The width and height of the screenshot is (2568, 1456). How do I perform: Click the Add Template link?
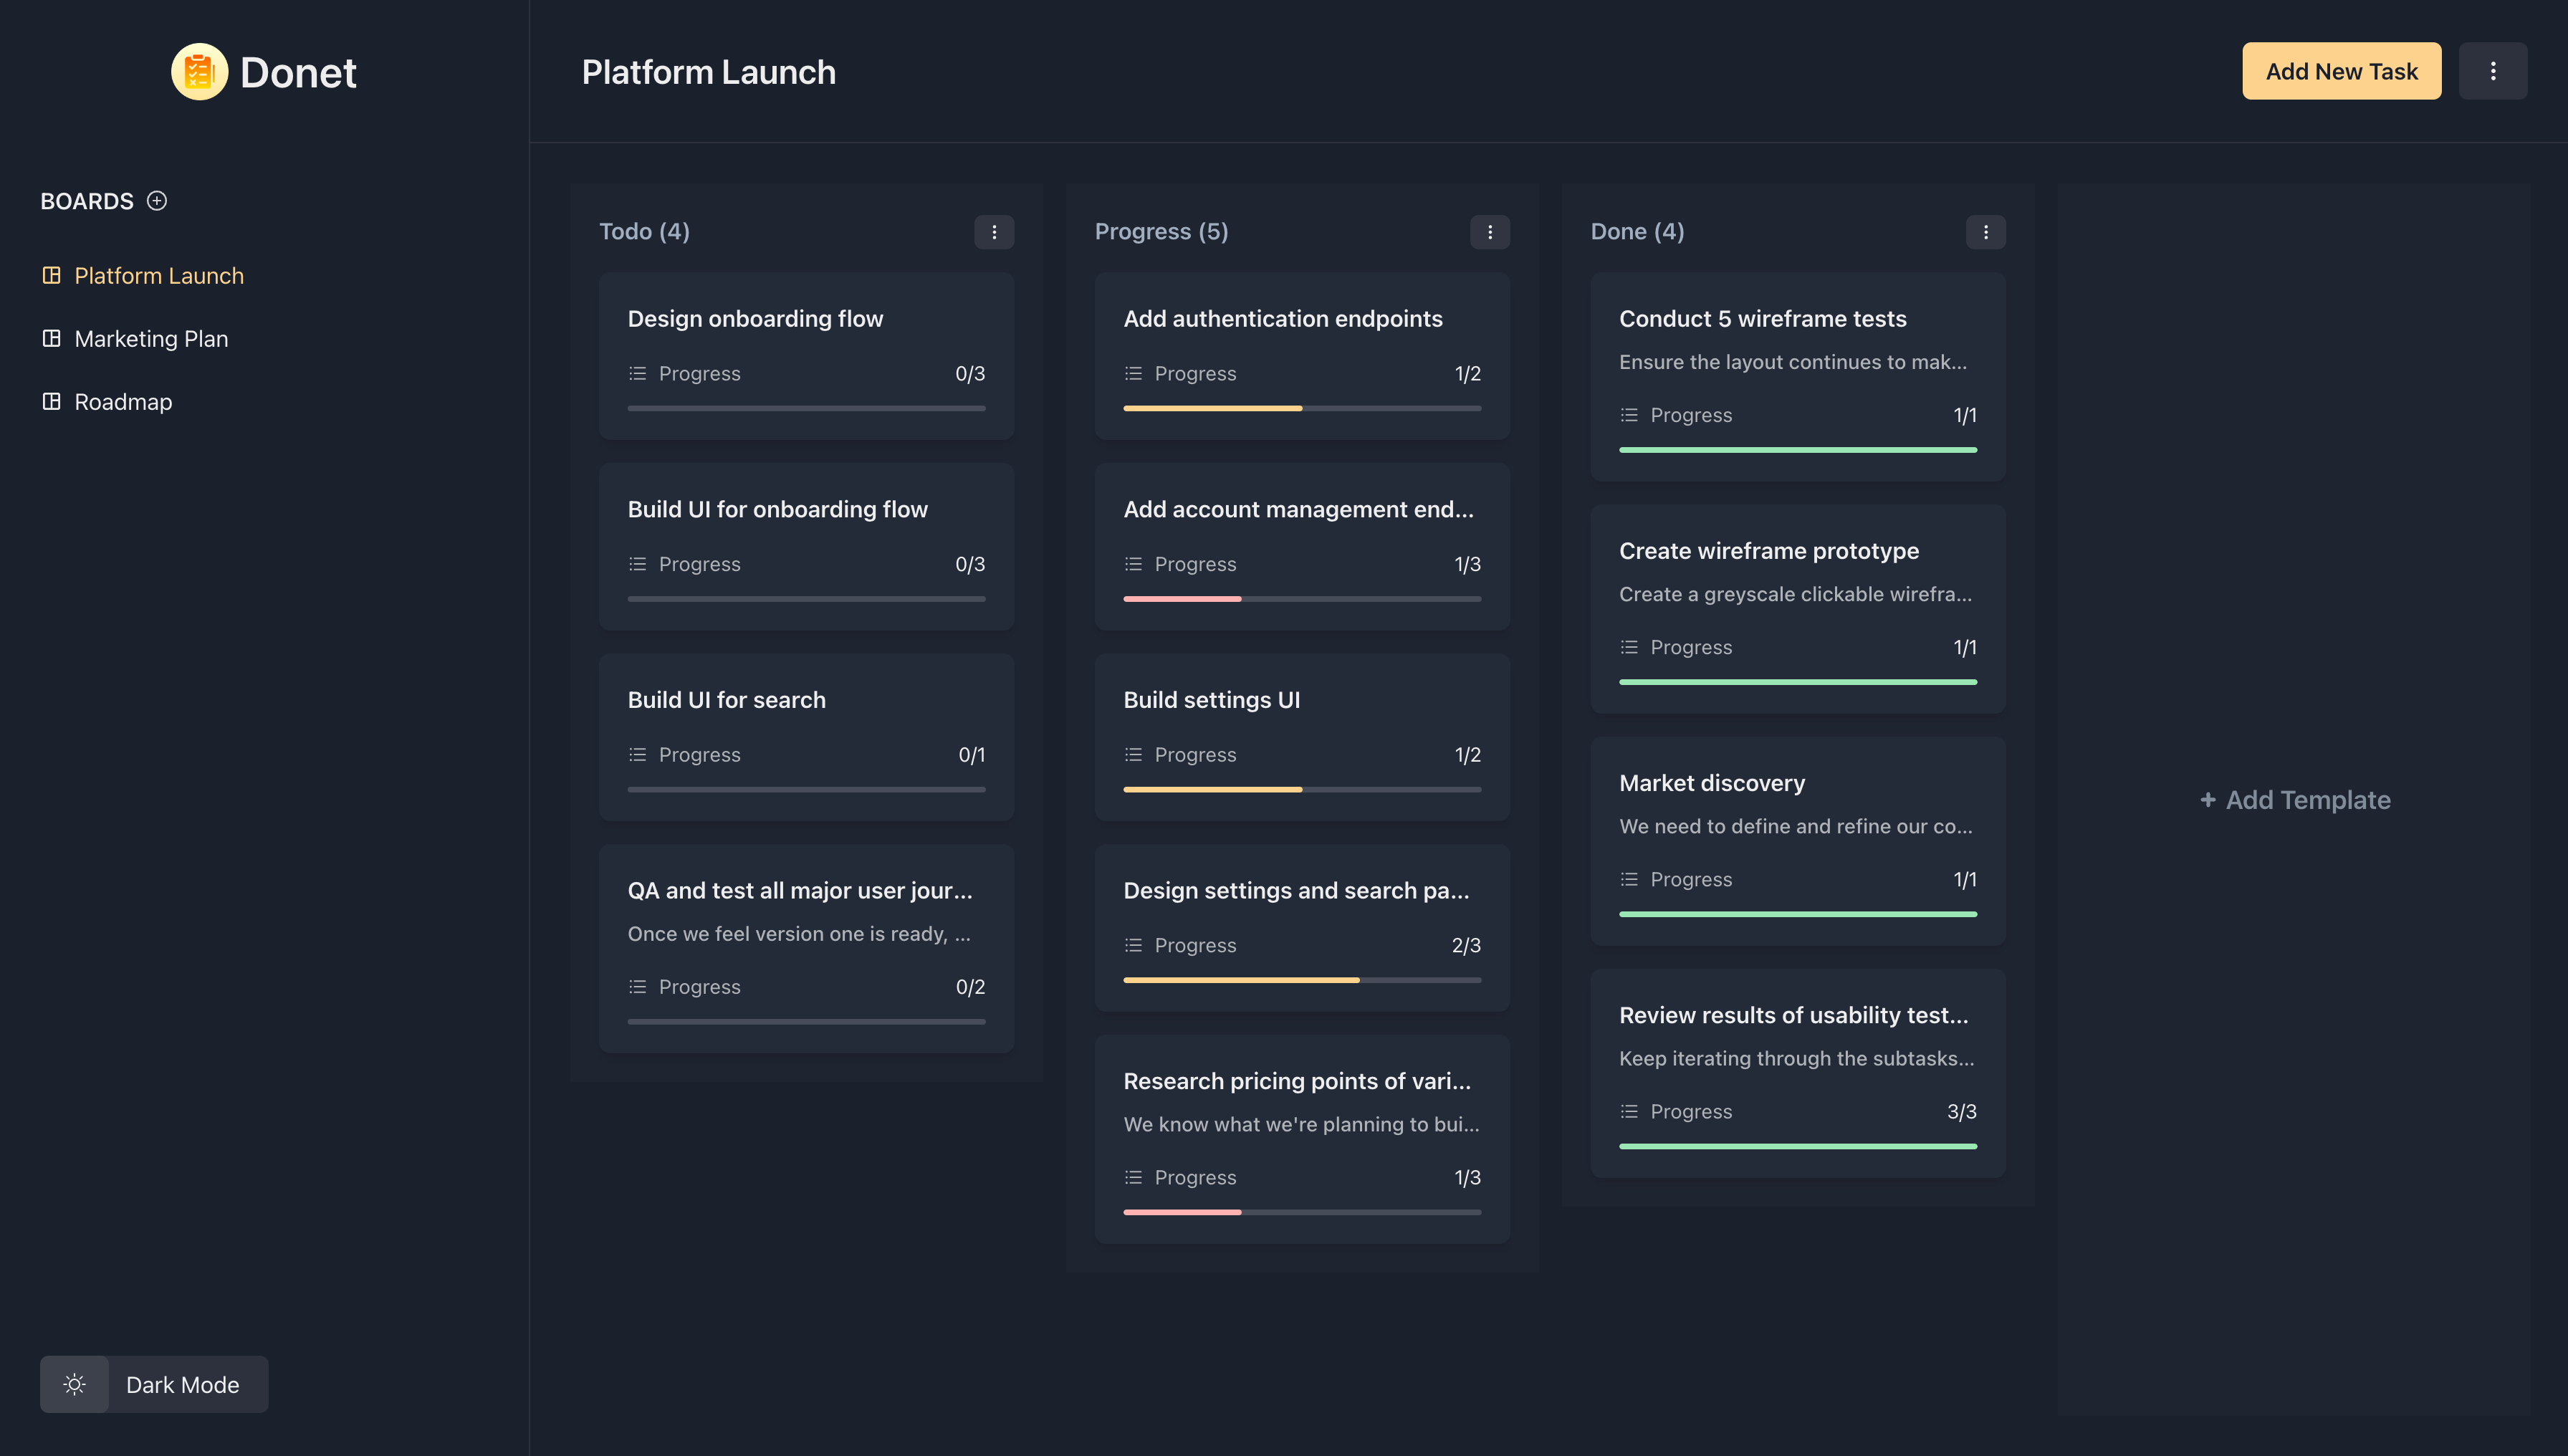[x=2295, y=800]
